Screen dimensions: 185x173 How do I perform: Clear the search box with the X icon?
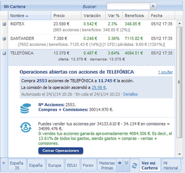coord(153,6)
